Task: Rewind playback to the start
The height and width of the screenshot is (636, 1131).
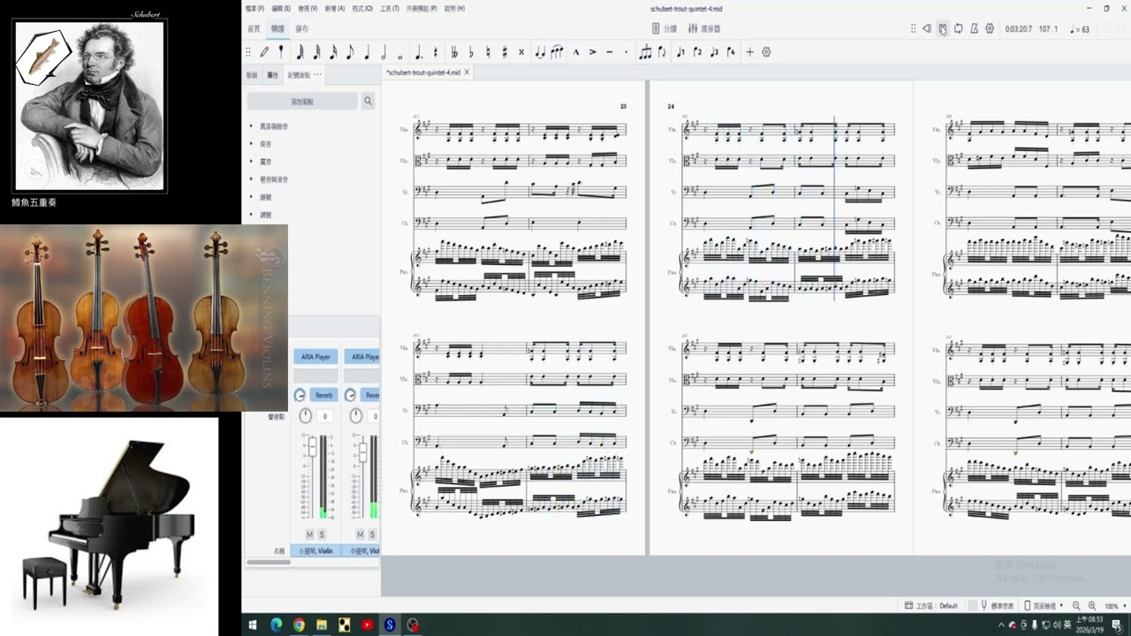Action: click(927, 29)
